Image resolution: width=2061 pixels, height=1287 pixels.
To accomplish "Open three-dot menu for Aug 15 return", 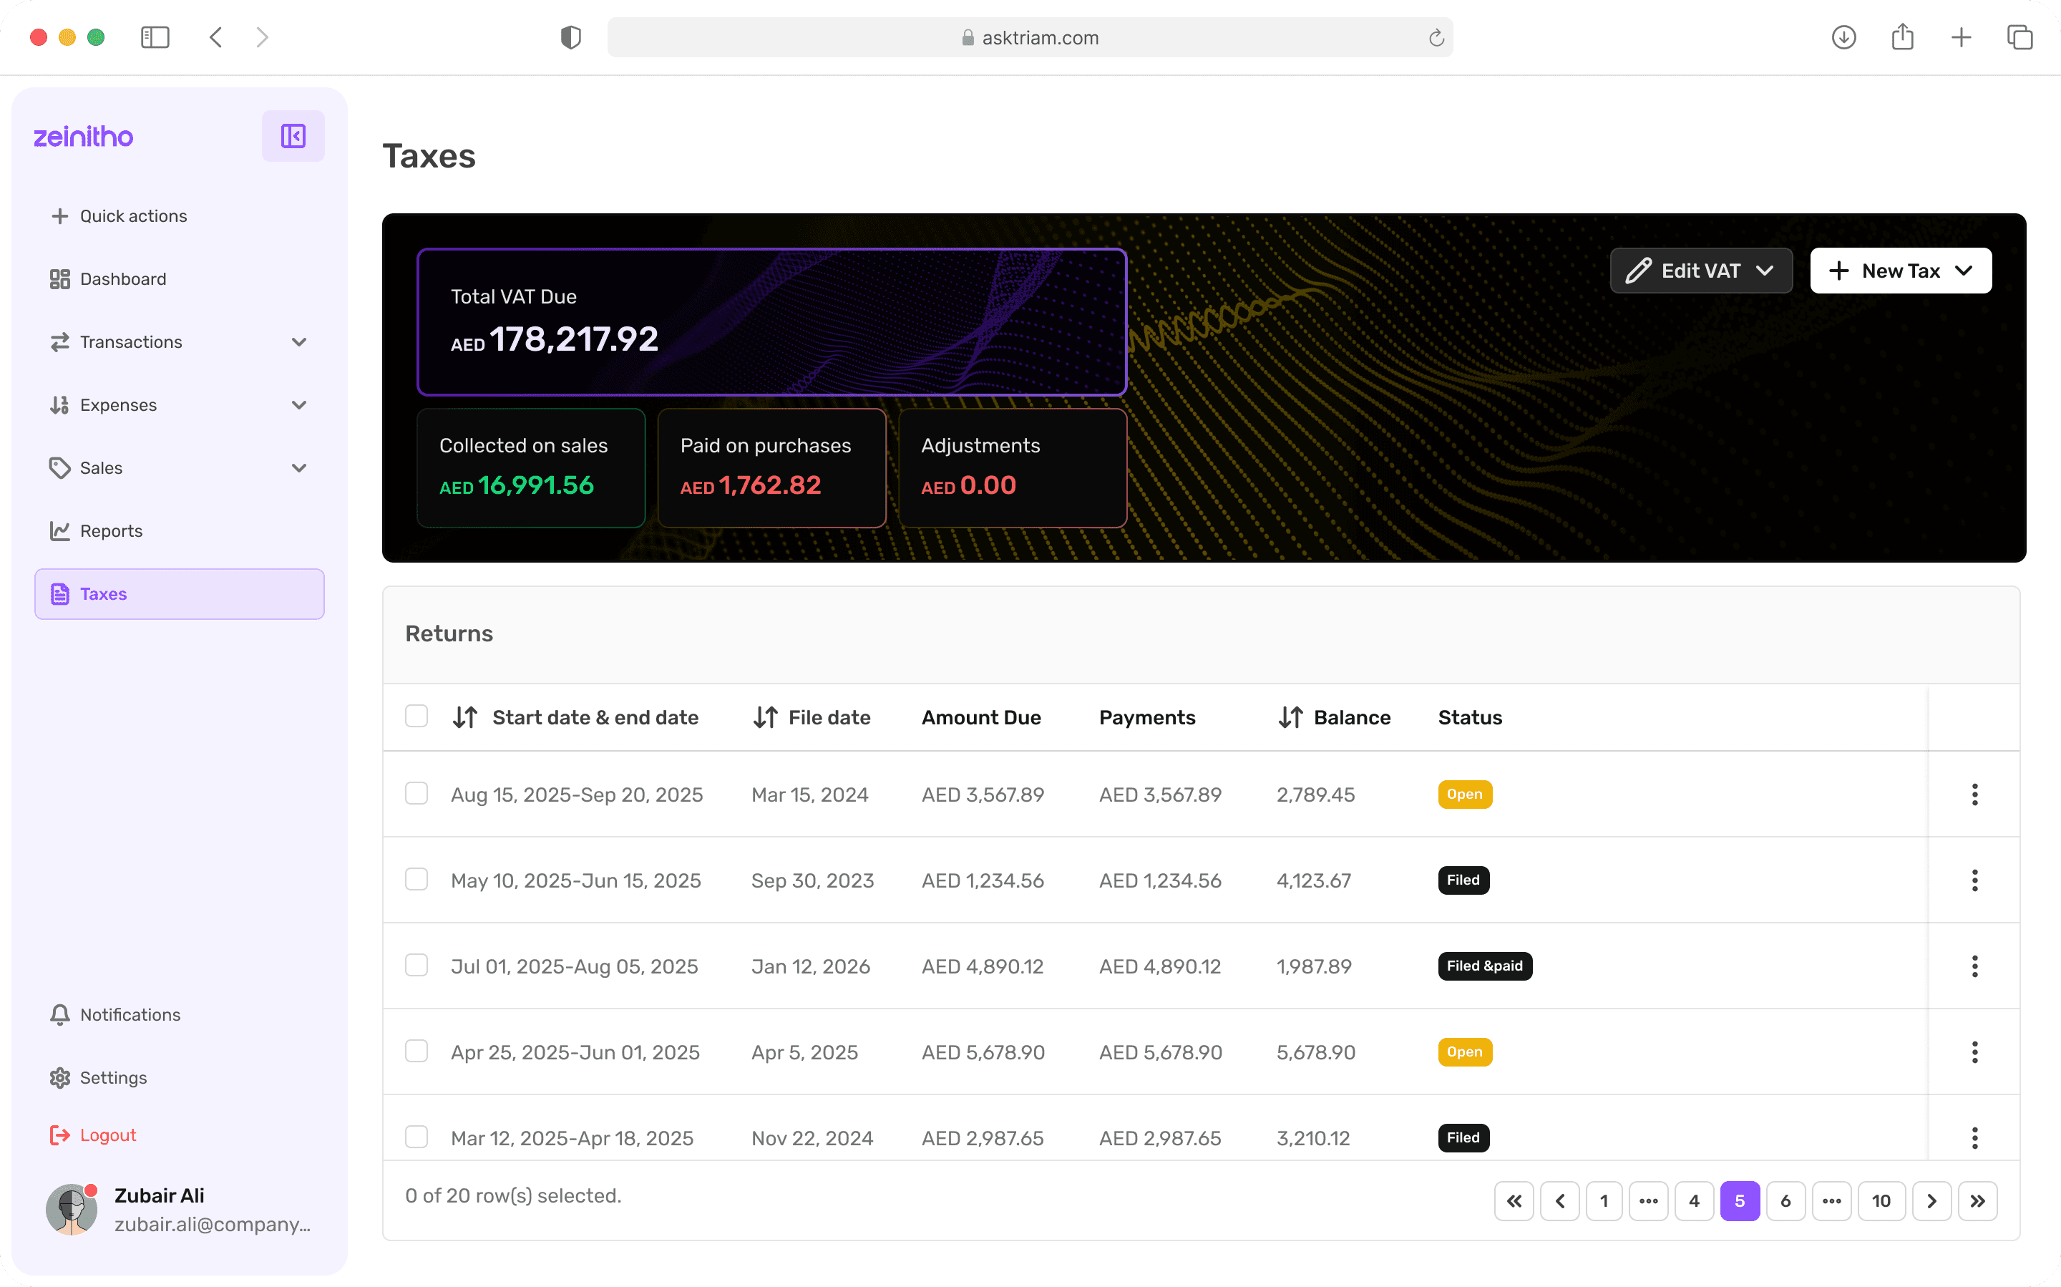I will [x=1974, y=794].
